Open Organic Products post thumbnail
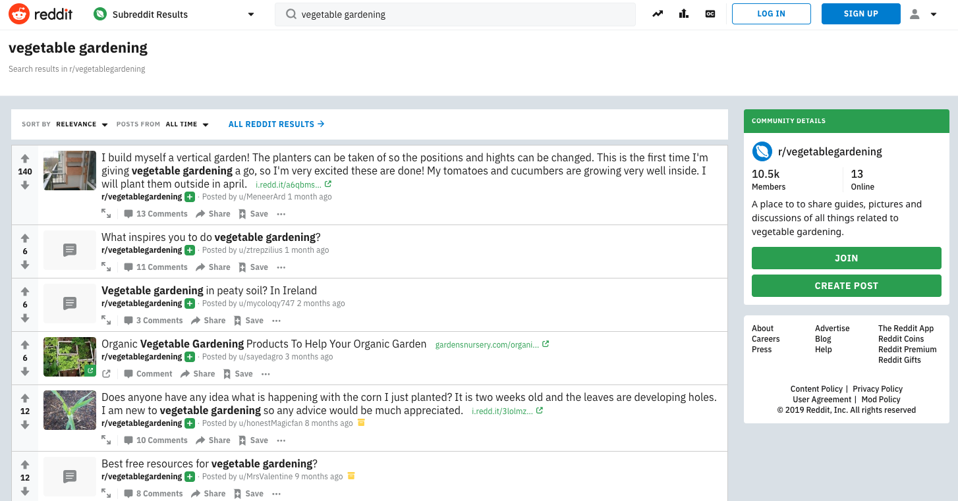 point(70,357)
